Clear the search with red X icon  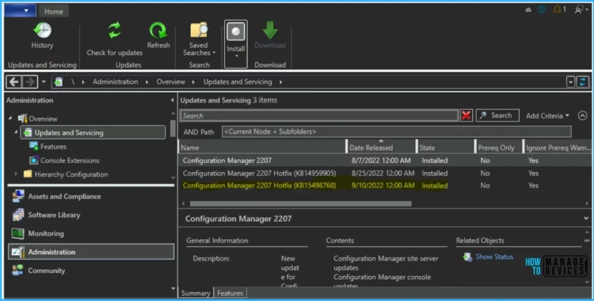click(x=466, y=115)
